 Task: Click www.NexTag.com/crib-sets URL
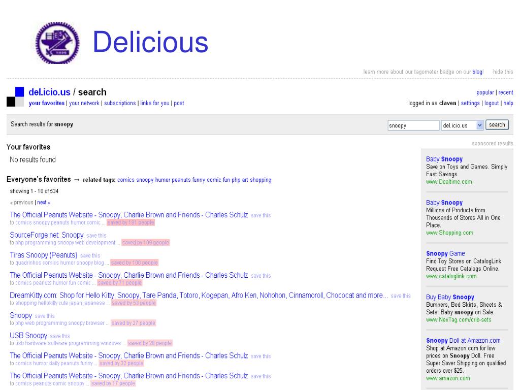(459, 320)
